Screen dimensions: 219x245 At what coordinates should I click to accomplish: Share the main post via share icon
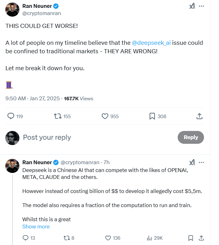(x=199, y=116)
